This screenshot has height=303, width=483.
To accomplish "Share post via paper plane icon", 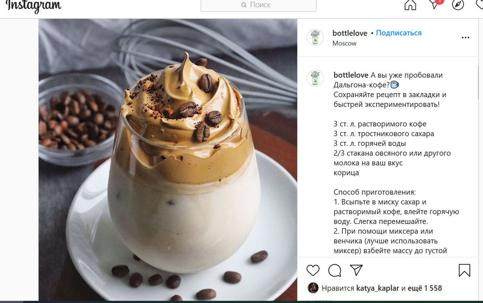I will [x=356, y=270].
